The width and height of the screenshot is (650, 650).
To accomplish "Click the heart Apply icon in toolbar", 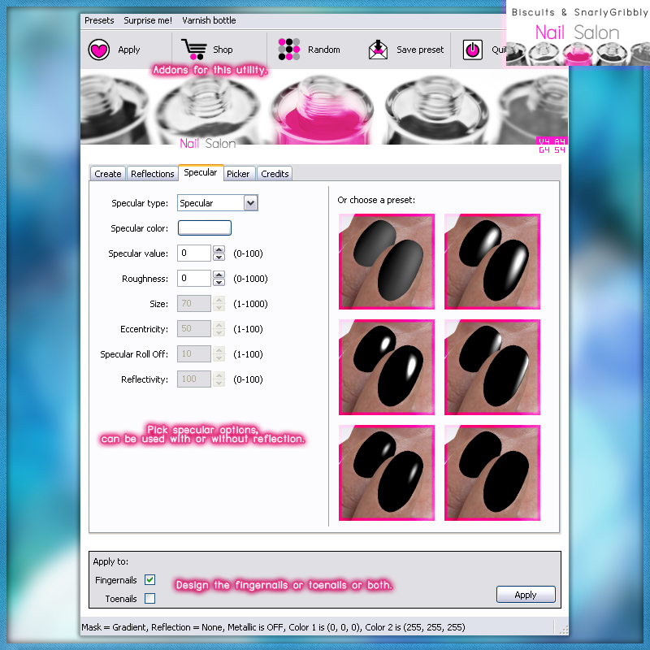I will click(98, 50).
